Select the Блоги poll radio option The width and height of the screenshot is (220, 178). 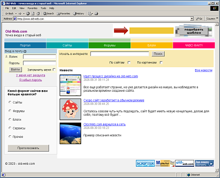pyautogui.click(x=10, y=119)
